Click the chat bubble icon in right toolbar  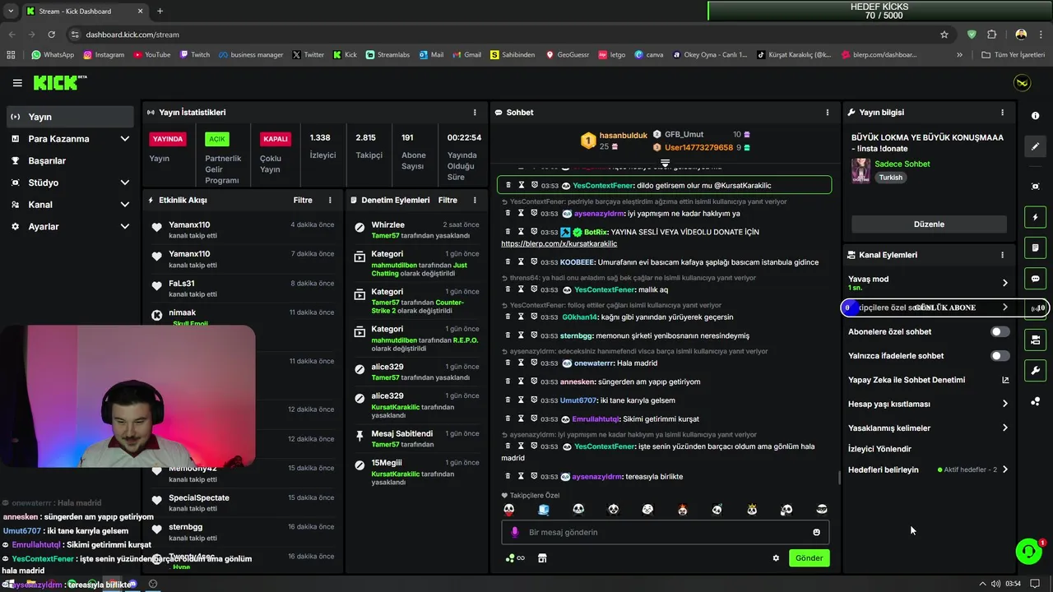pyautogui.click(x=1035, y=279)
